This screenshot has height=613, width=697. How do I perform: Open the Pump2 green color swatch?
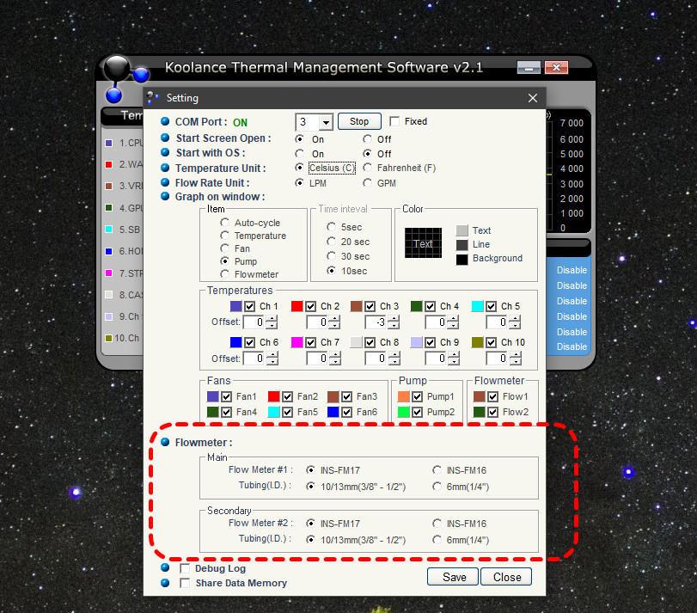coord(404,412)
